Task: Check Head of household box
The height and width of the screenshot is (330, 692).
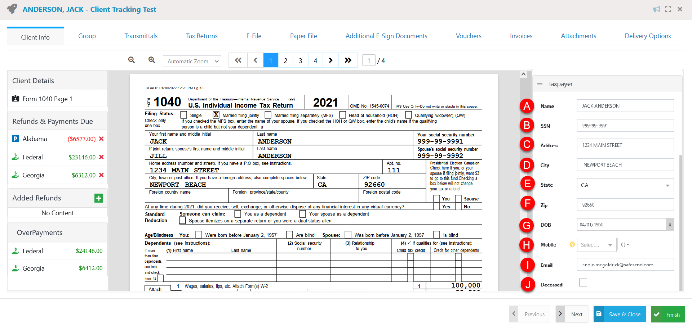Action: pyautogui.click(x=342, y=115)
